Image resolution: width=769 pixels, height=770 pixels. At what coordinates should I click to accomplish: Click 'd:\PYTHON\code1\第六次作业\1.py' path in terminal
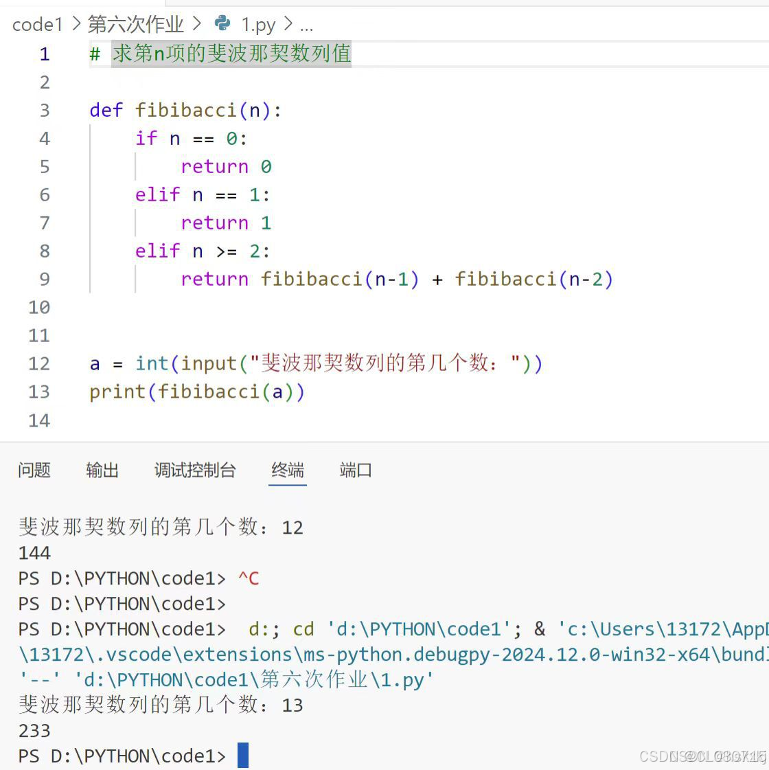click(x=254, y=679)
